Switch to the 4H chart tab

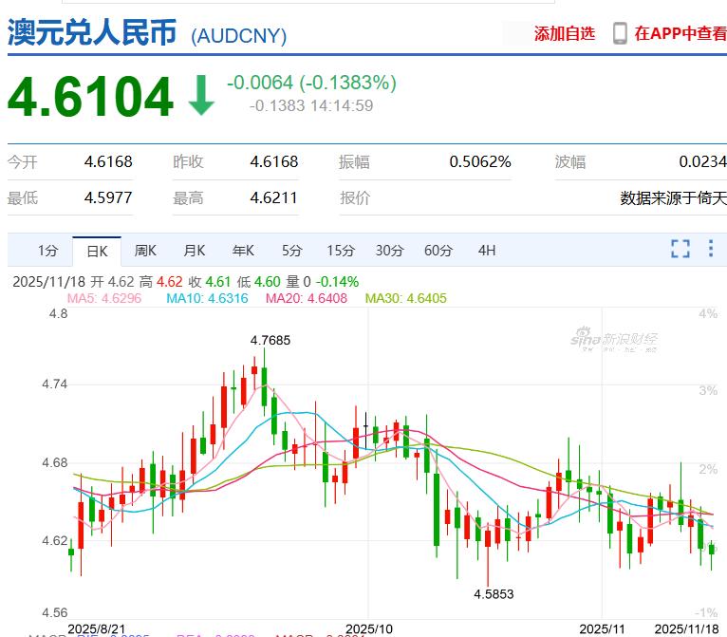[487, 251]
